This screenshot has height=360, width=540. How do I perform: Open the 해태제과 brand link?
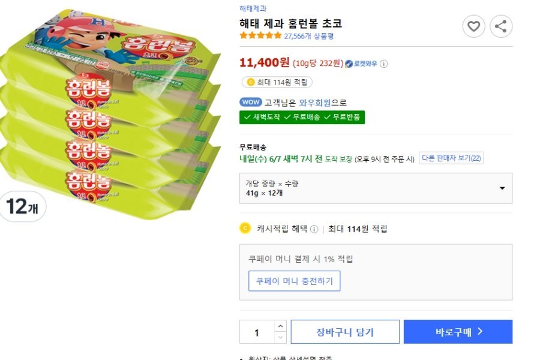(x=253, y=8)
